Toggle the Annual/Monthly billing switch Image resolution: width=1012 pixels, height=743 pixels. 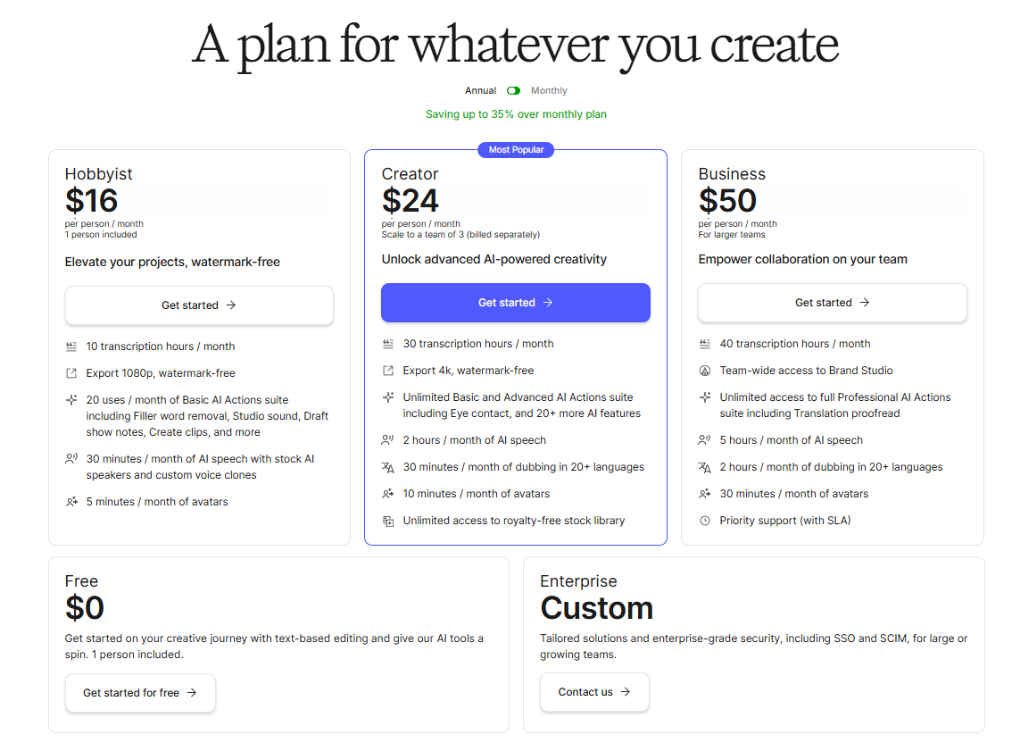pyautogui.click(x=514, y=90)
